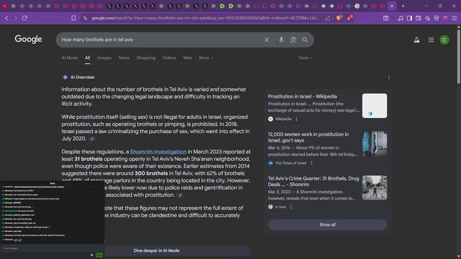
Task: Open the Leo AI sparkle icon
Action: coord(427,18)
